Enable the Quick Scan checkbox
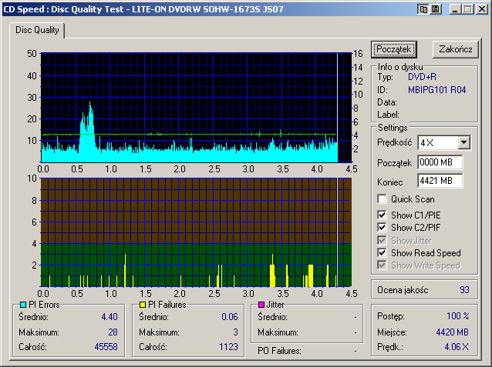The width and height of the screenshot is (492, 367). 382,199
